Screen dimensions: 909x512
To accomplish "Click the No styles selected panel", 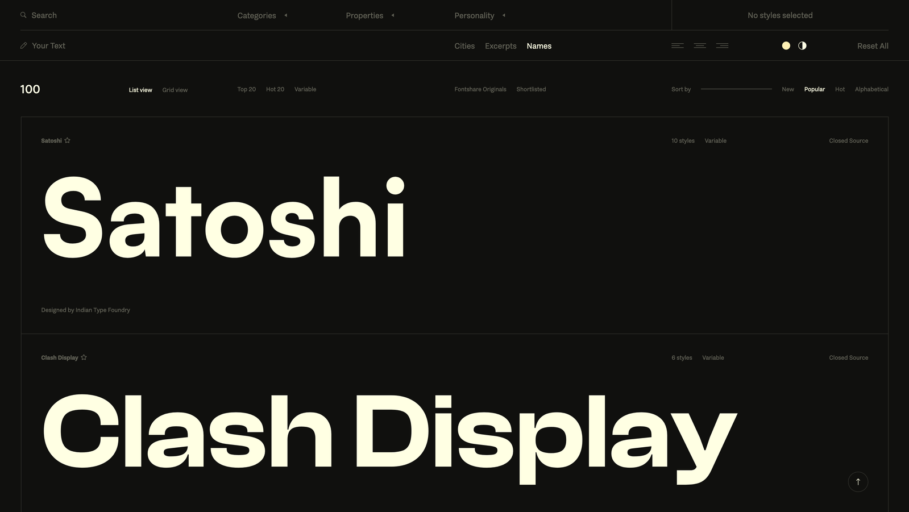I will pyautogui.click(x=780, y=15).
